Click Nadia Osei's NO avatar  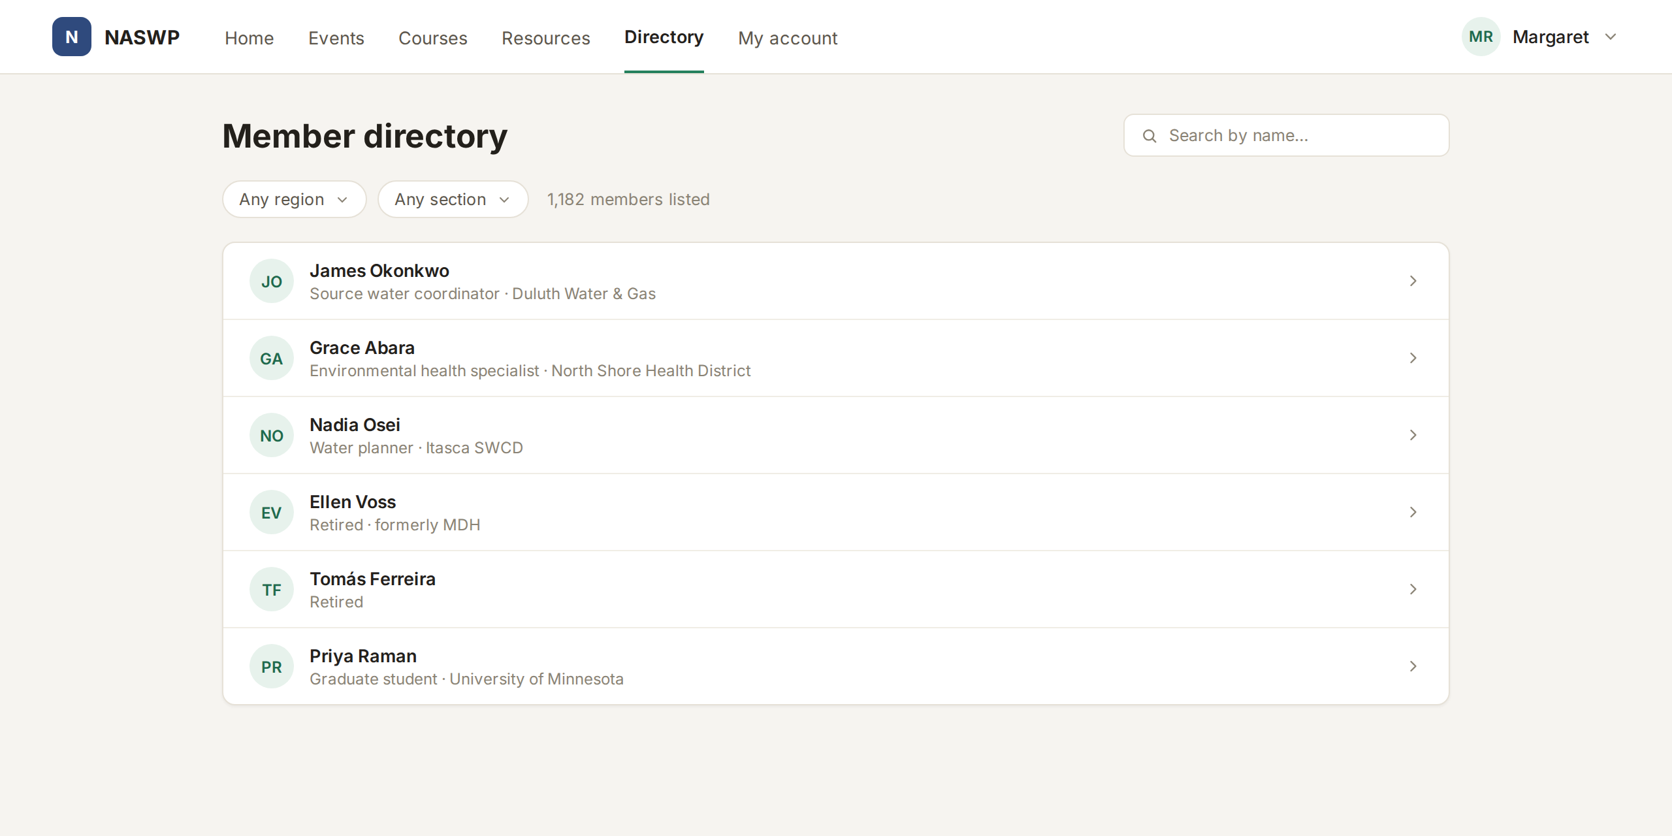pos(272,435)
